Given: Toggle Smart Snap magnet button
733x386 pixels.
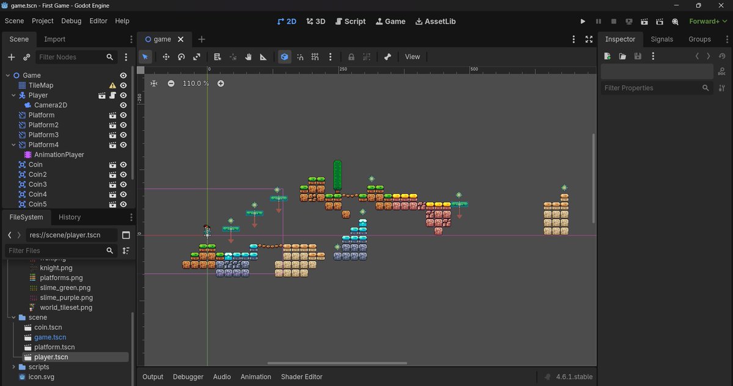Looking at the screenshot, I should pyautogui.click(x=300, y=57).
